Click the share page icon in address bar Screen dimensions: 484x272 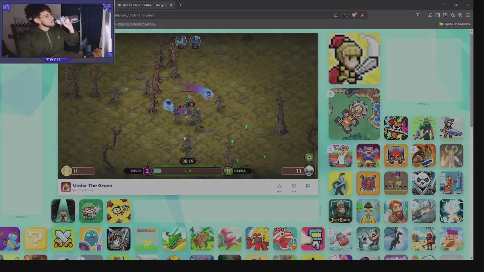344,15
